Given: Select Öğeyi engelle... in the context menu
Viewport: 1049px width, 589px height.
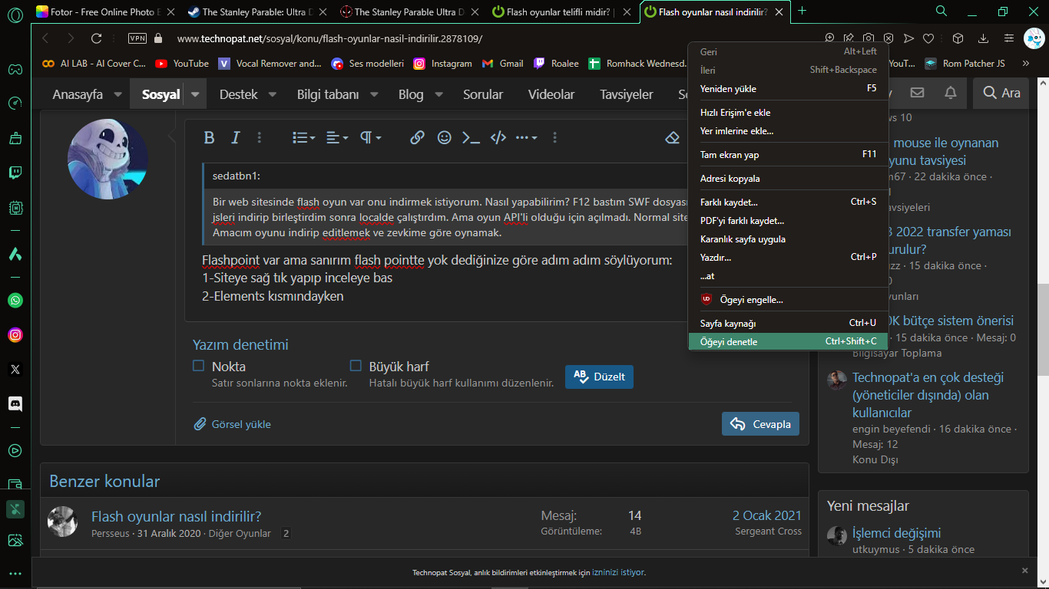Looking at the screenshot, I should click(789, 300).
